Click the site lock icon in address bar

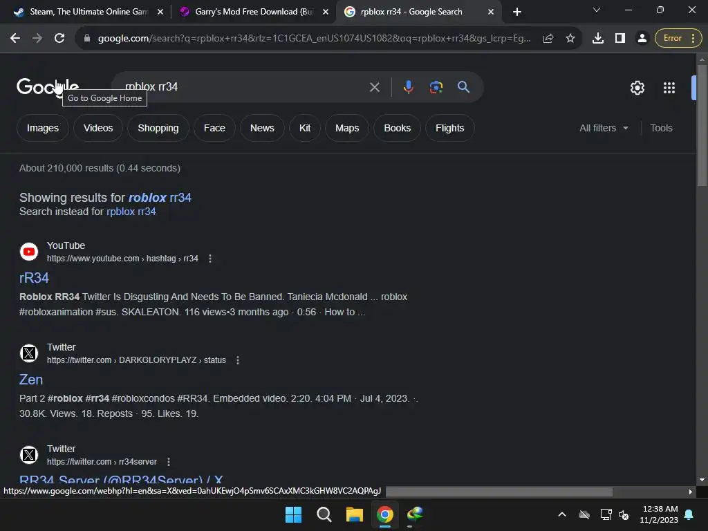point(87,39)
